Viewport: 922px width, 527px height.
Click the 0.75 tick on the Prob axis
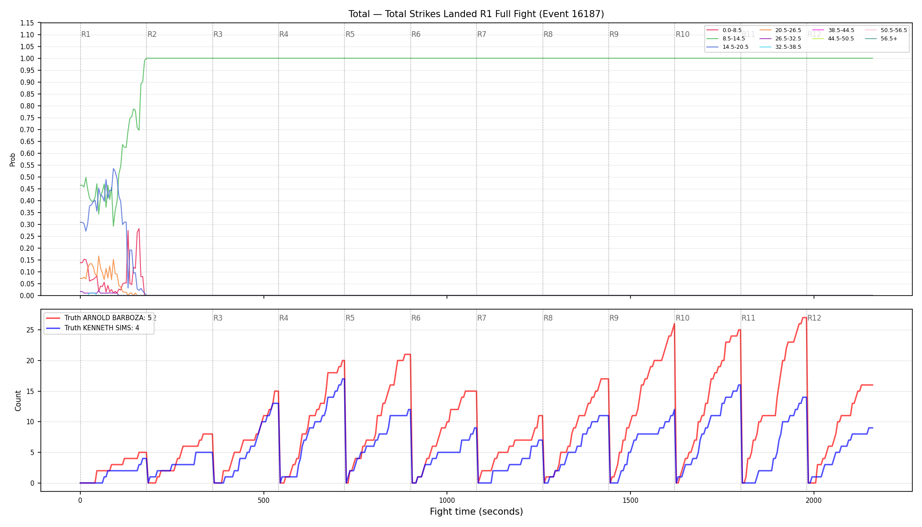pos(27,118)
